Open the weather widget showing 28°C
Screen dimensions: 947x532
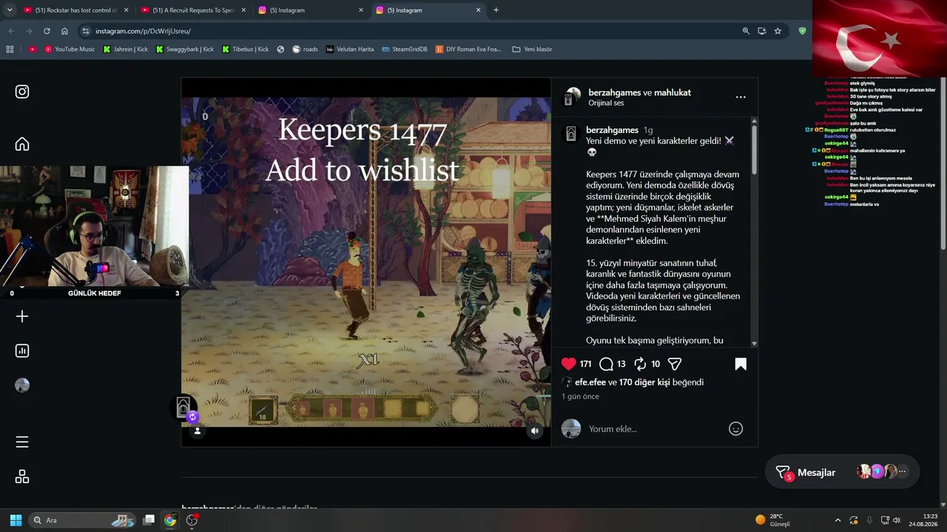[772, 520]
